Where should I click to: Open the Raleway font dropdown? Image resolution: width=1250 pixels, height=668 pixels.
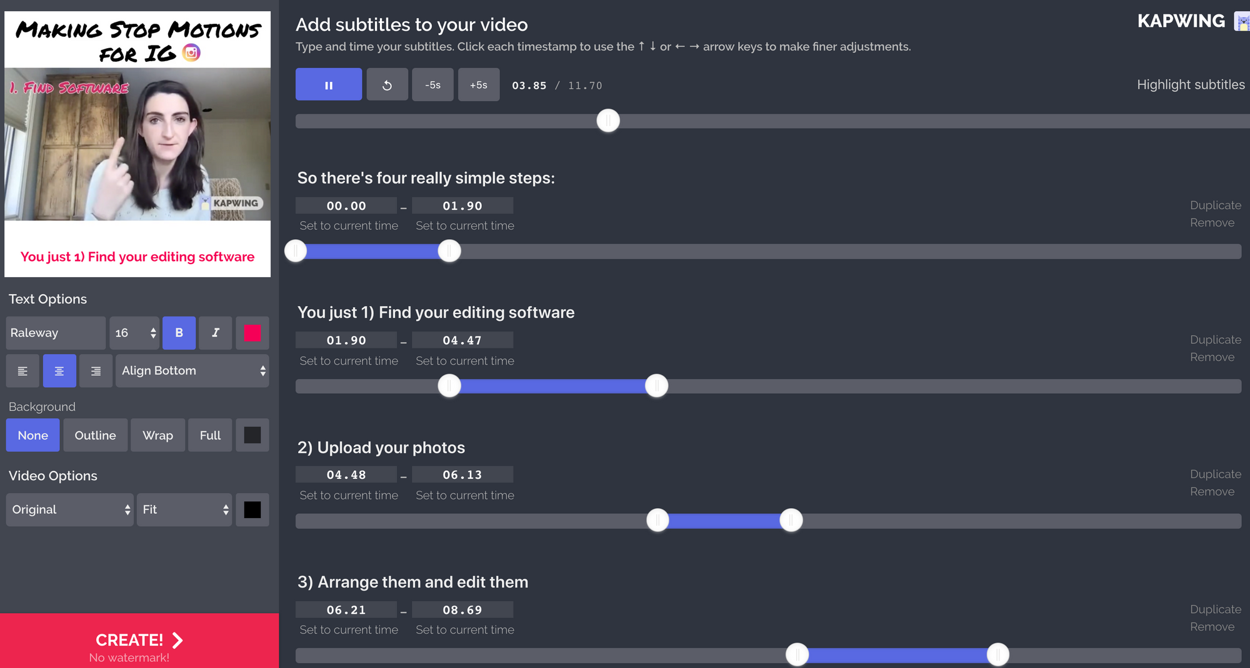[55, 333]
